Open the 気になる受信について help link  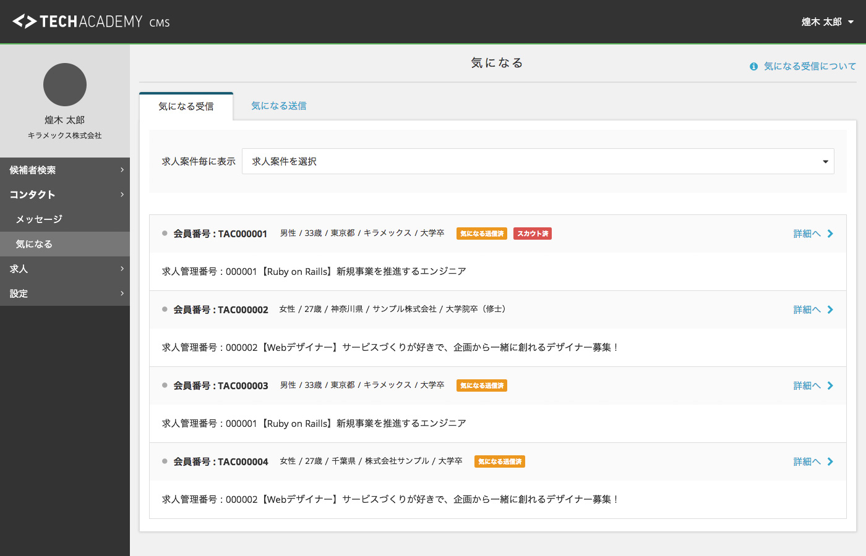point(810,66)
